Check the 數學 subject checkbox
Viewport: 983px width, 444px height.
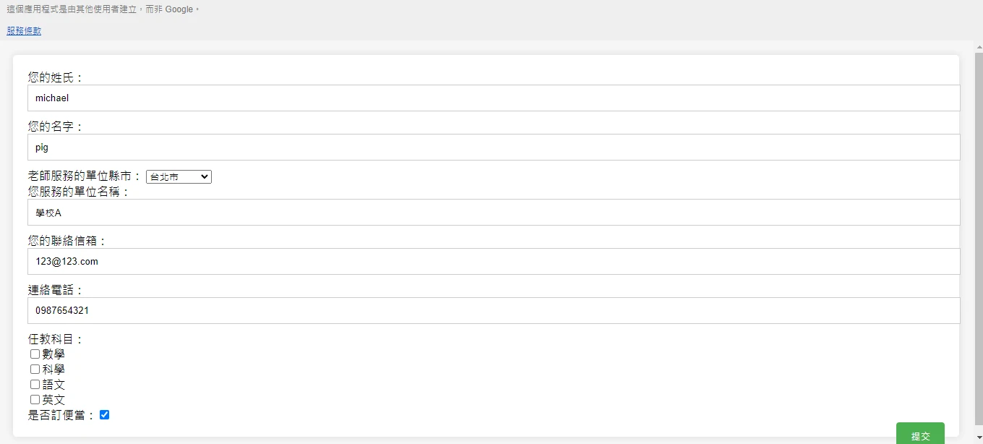click(x=35, y=354)
